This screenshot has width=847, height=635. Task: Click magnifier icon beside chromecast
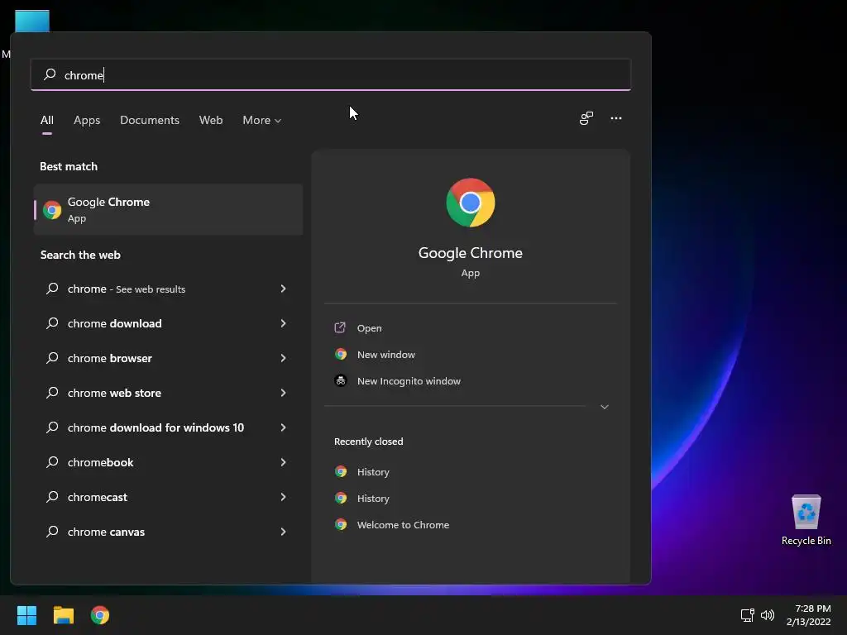[52, 497]
